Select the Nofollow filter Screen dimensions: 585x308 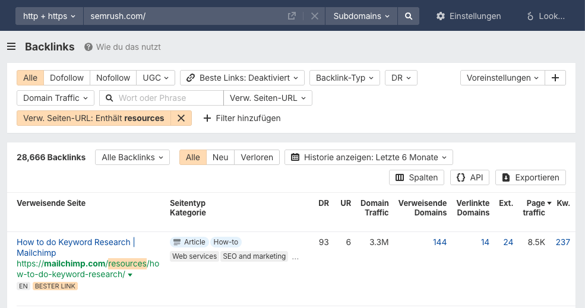[x=113, y=78]
